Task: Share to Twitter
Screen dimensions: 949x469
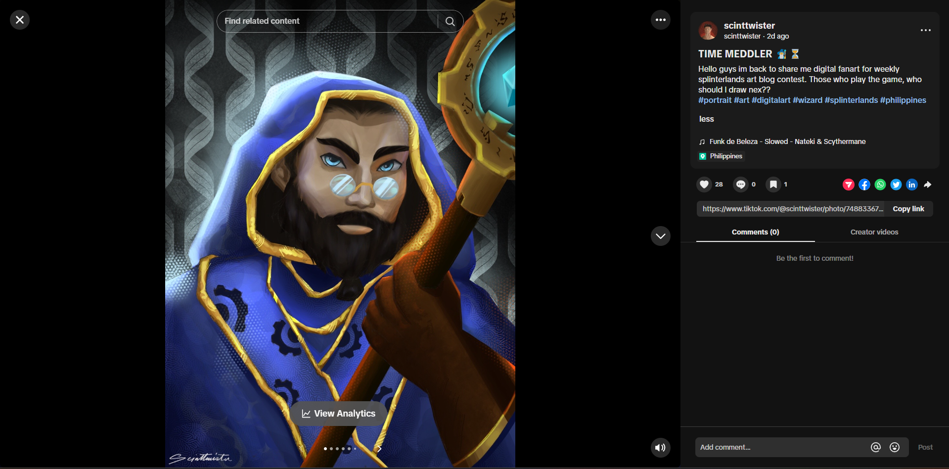Action: (896, 185)
